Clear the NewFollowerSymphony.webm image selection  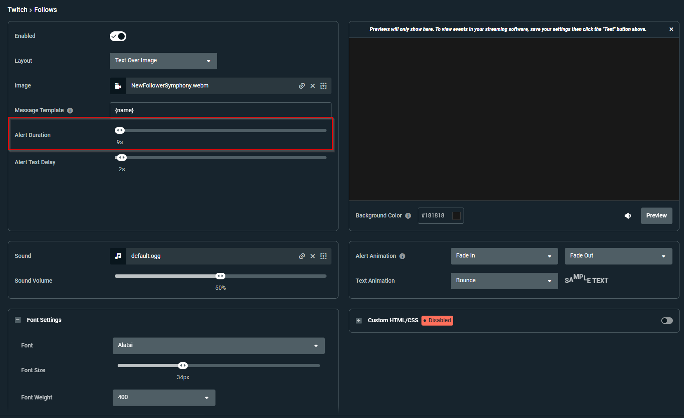[312, 86]
